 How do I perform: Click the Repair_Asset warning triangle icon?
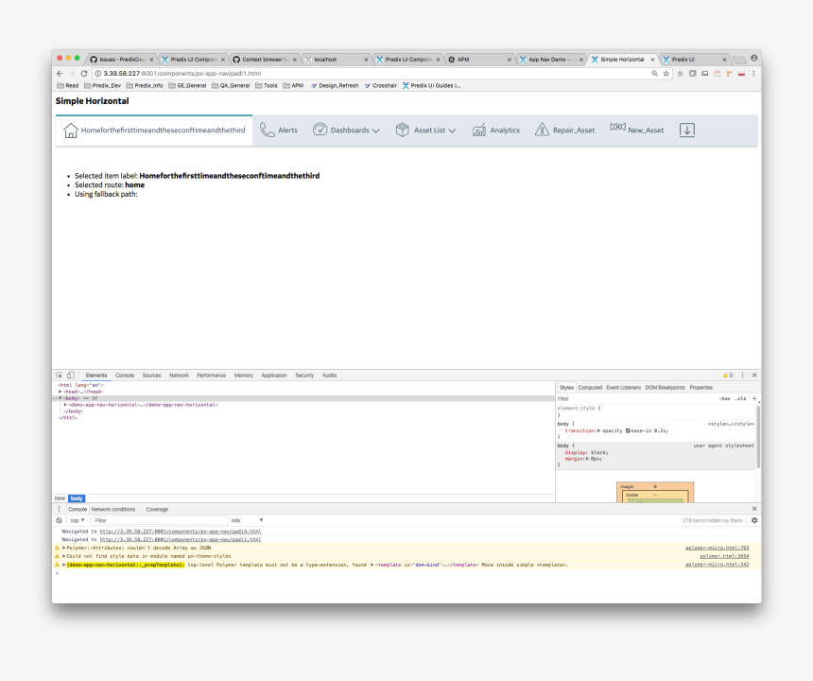(542, 131)
